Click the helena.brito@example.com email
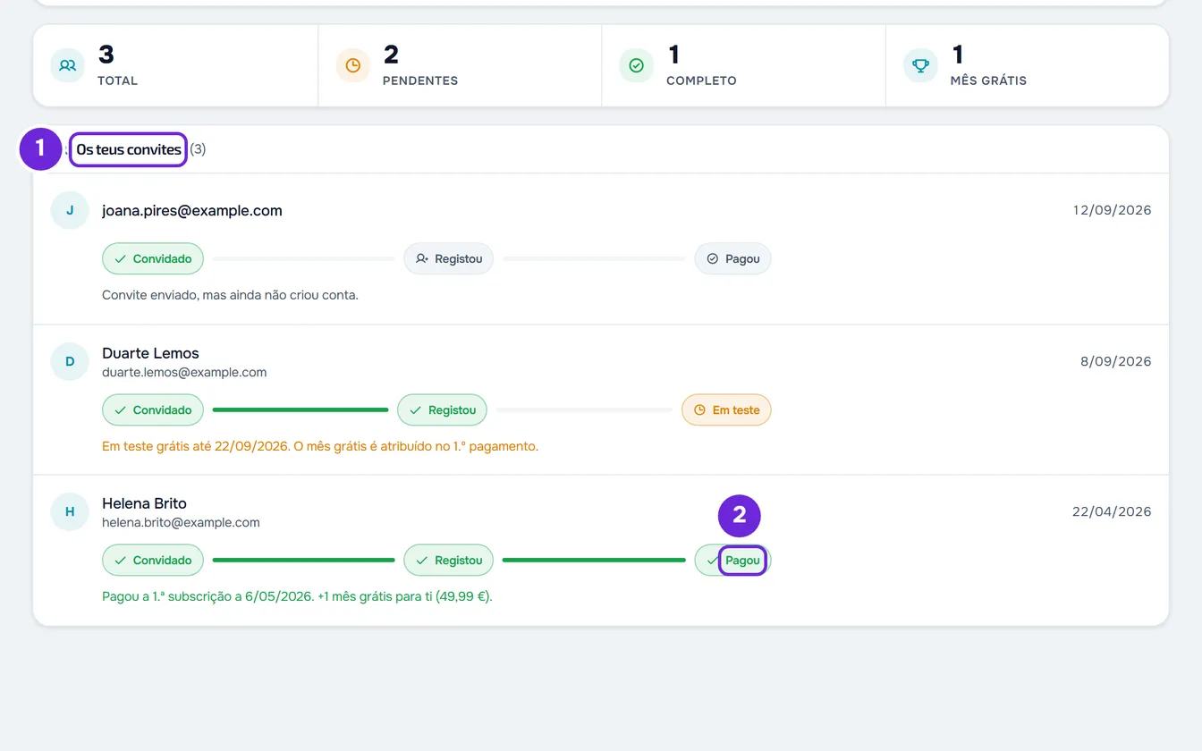Image resolution: width=1202 pixels, height=751 pixels. [181, 522]
